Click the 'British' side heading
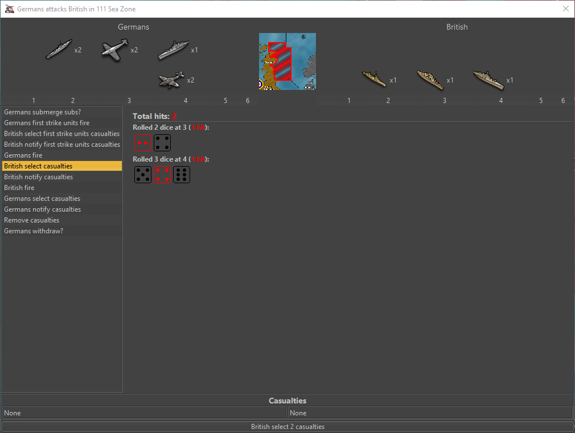This screenshot has width=575, height=433. (457, 27)
